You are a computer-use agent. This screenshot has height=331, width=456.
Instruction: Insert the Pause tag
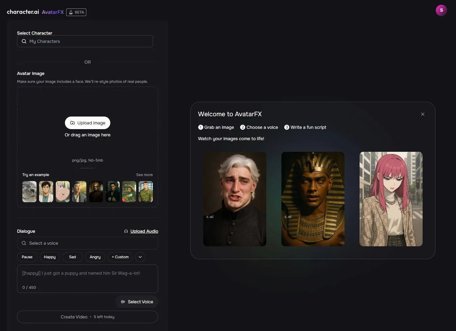27,257
